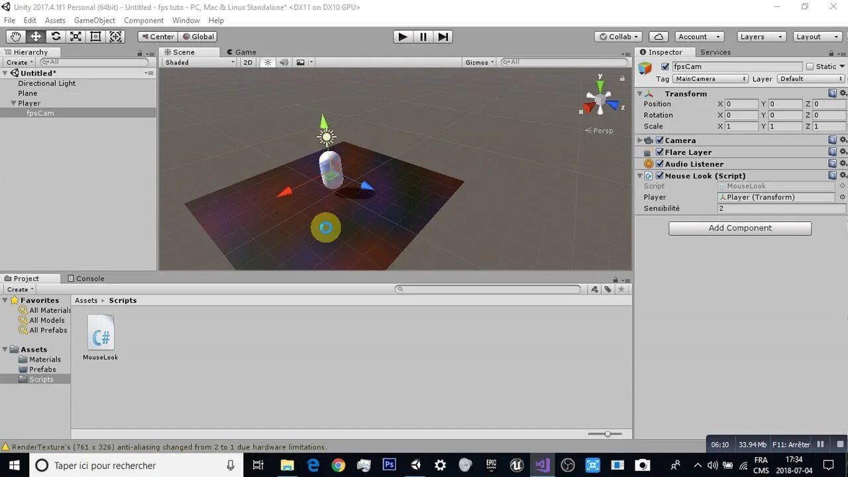Open the Account dropdown

(698, 36)
